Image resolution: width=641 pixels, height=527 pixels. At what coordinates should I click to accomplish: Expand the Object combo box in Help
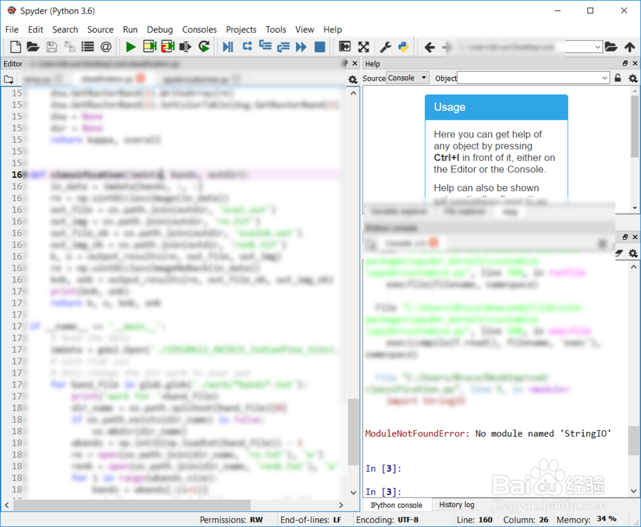(604, 78)
